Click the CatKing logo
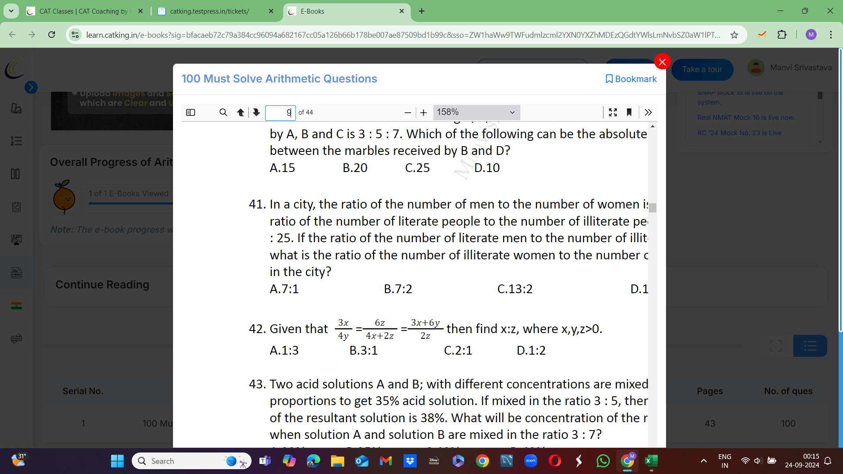The image size is (843, 474). [15, 69]
